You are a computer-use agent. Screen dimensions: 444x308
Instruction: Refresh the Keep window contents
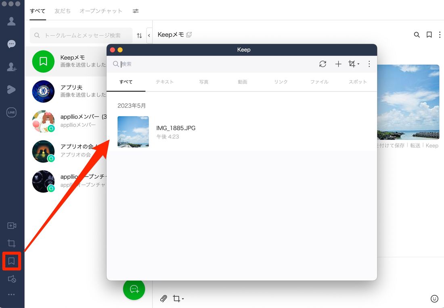[x=323, y=64]
